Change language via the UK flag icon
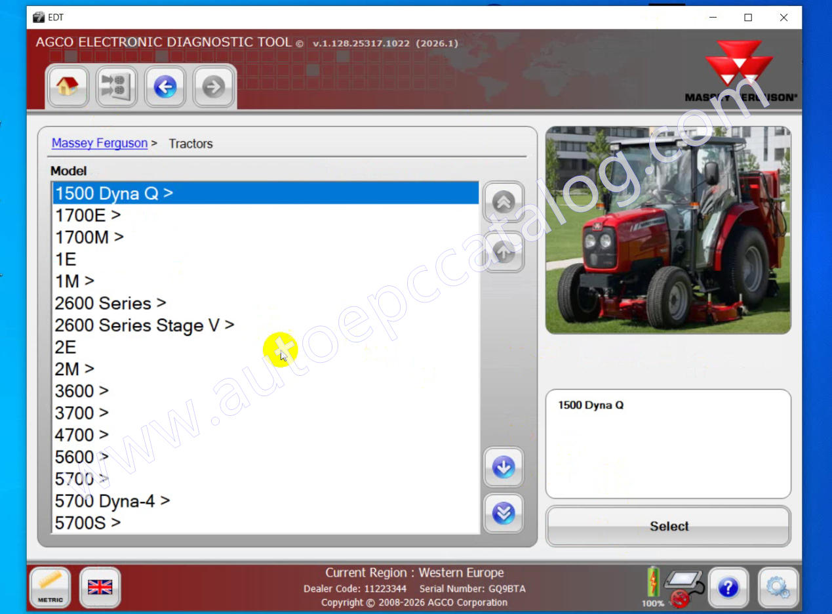This screenshot has width=832, height=614. point(100,586)
